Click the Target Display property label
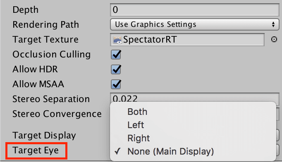Image resolution: width=282 pixels, height=162 pixels. [44, 136]
